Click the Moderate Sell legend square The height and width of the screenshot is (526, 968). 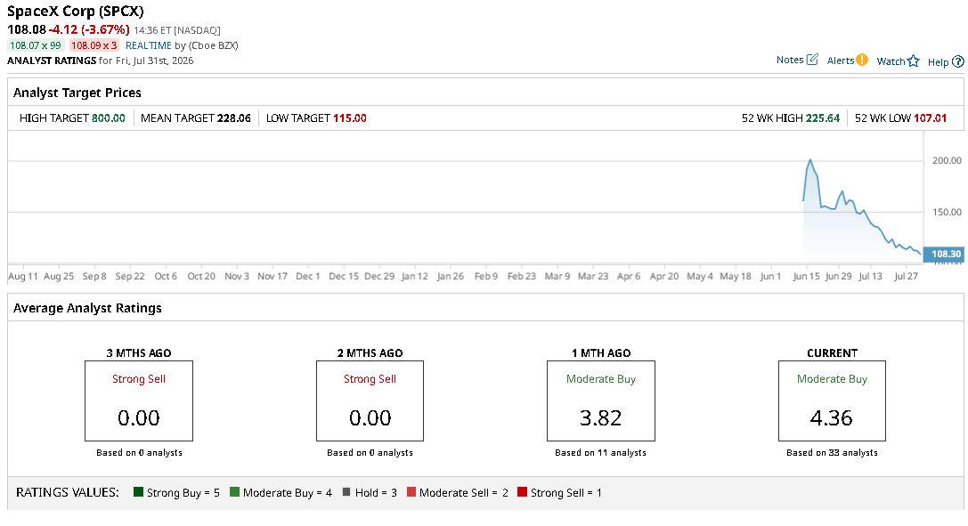pos(411,492)
